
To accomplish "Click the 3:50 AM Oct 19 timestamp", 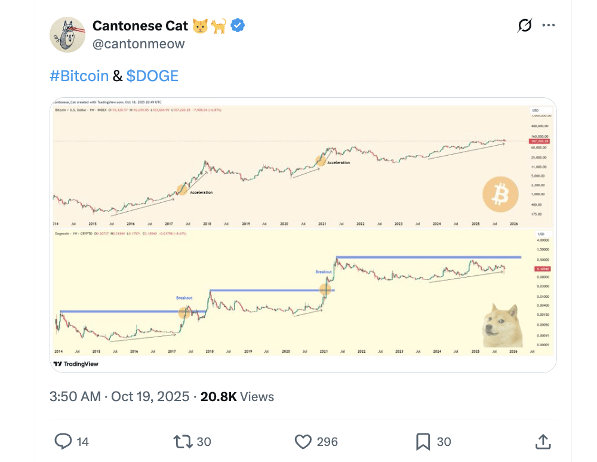I will point(119,396).
